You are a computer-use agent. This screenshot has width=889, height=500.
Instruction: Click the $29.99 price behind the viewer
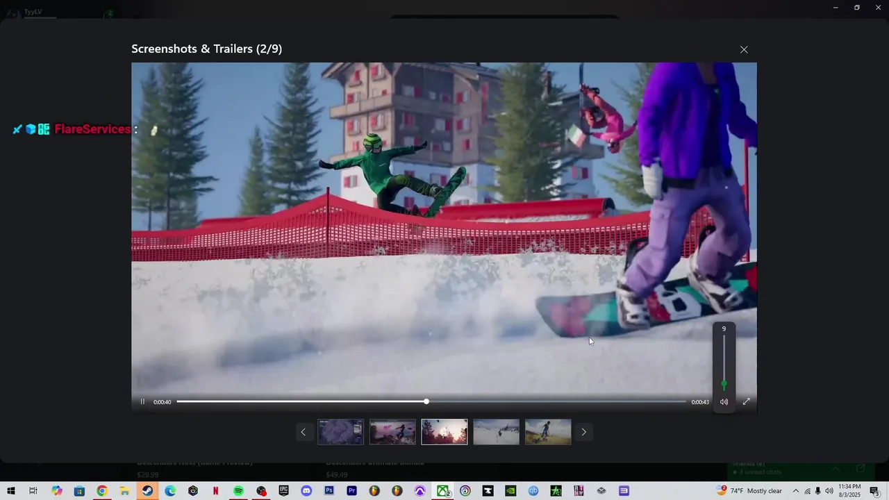pos(148,475)
